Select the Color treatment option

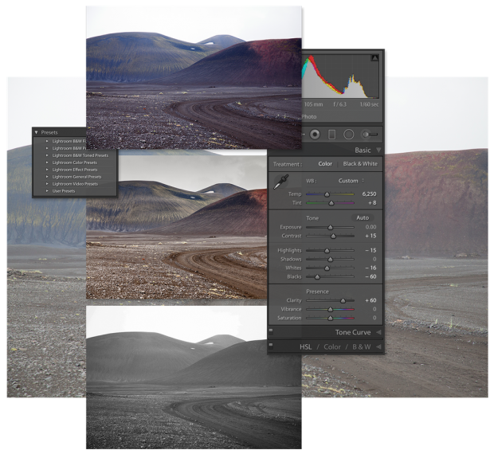325,164
